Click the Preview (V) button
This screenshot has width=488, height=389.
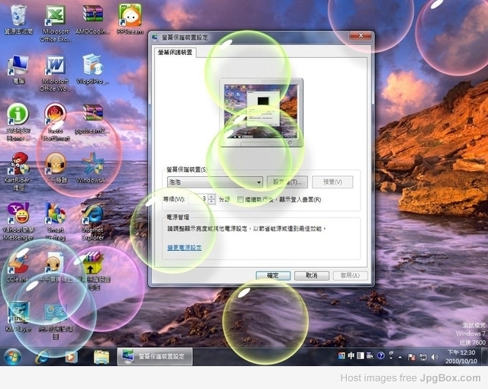click(x=332, y=182)
